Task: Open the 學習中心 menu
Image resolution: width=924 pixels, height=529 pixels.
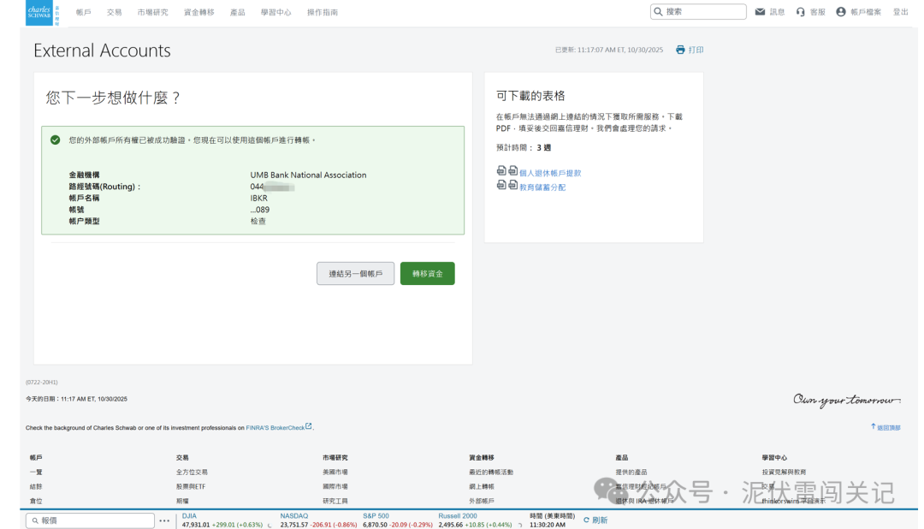Action: [275, 12]
